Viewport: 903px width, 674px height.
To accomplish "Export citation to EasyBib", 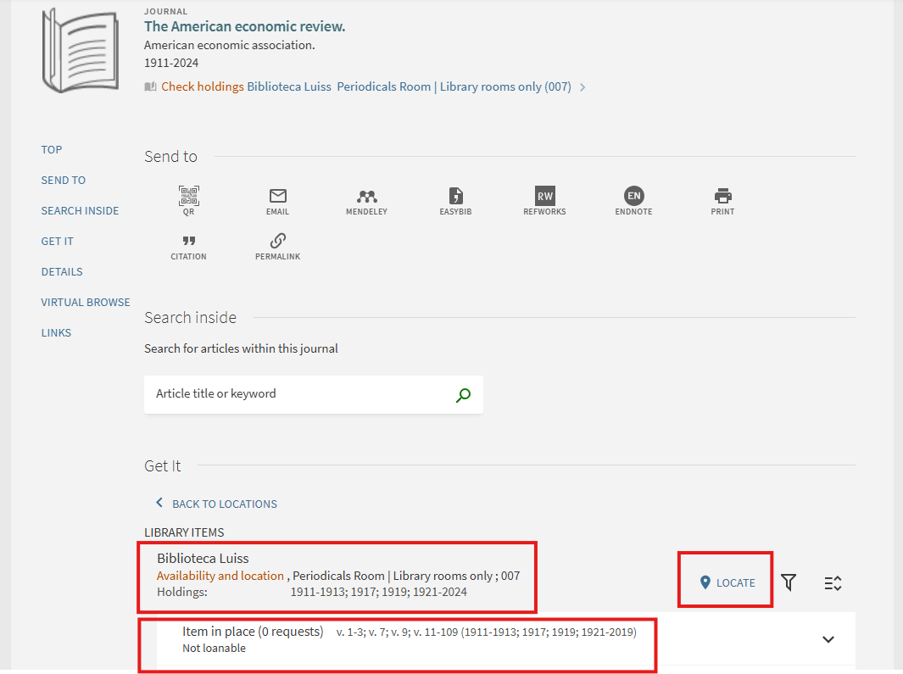I will click(455, 197).
